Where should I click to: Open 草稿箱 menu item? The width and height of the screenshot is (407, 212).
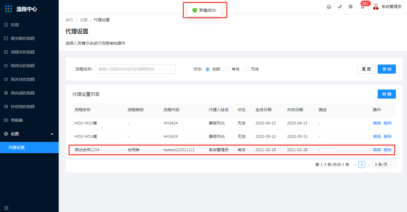(29, 120)
